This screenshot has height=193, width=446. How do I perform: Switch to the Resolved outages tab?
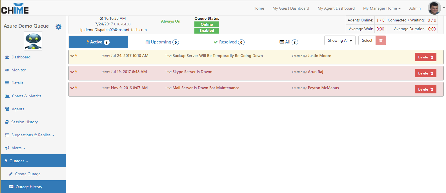[229, 42]
